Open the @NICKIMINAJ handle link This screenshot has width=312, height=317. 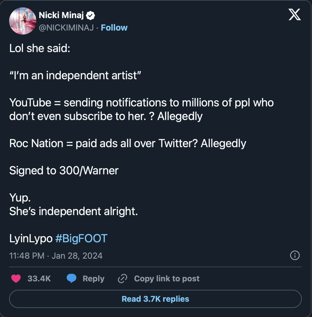pos(66,27)
